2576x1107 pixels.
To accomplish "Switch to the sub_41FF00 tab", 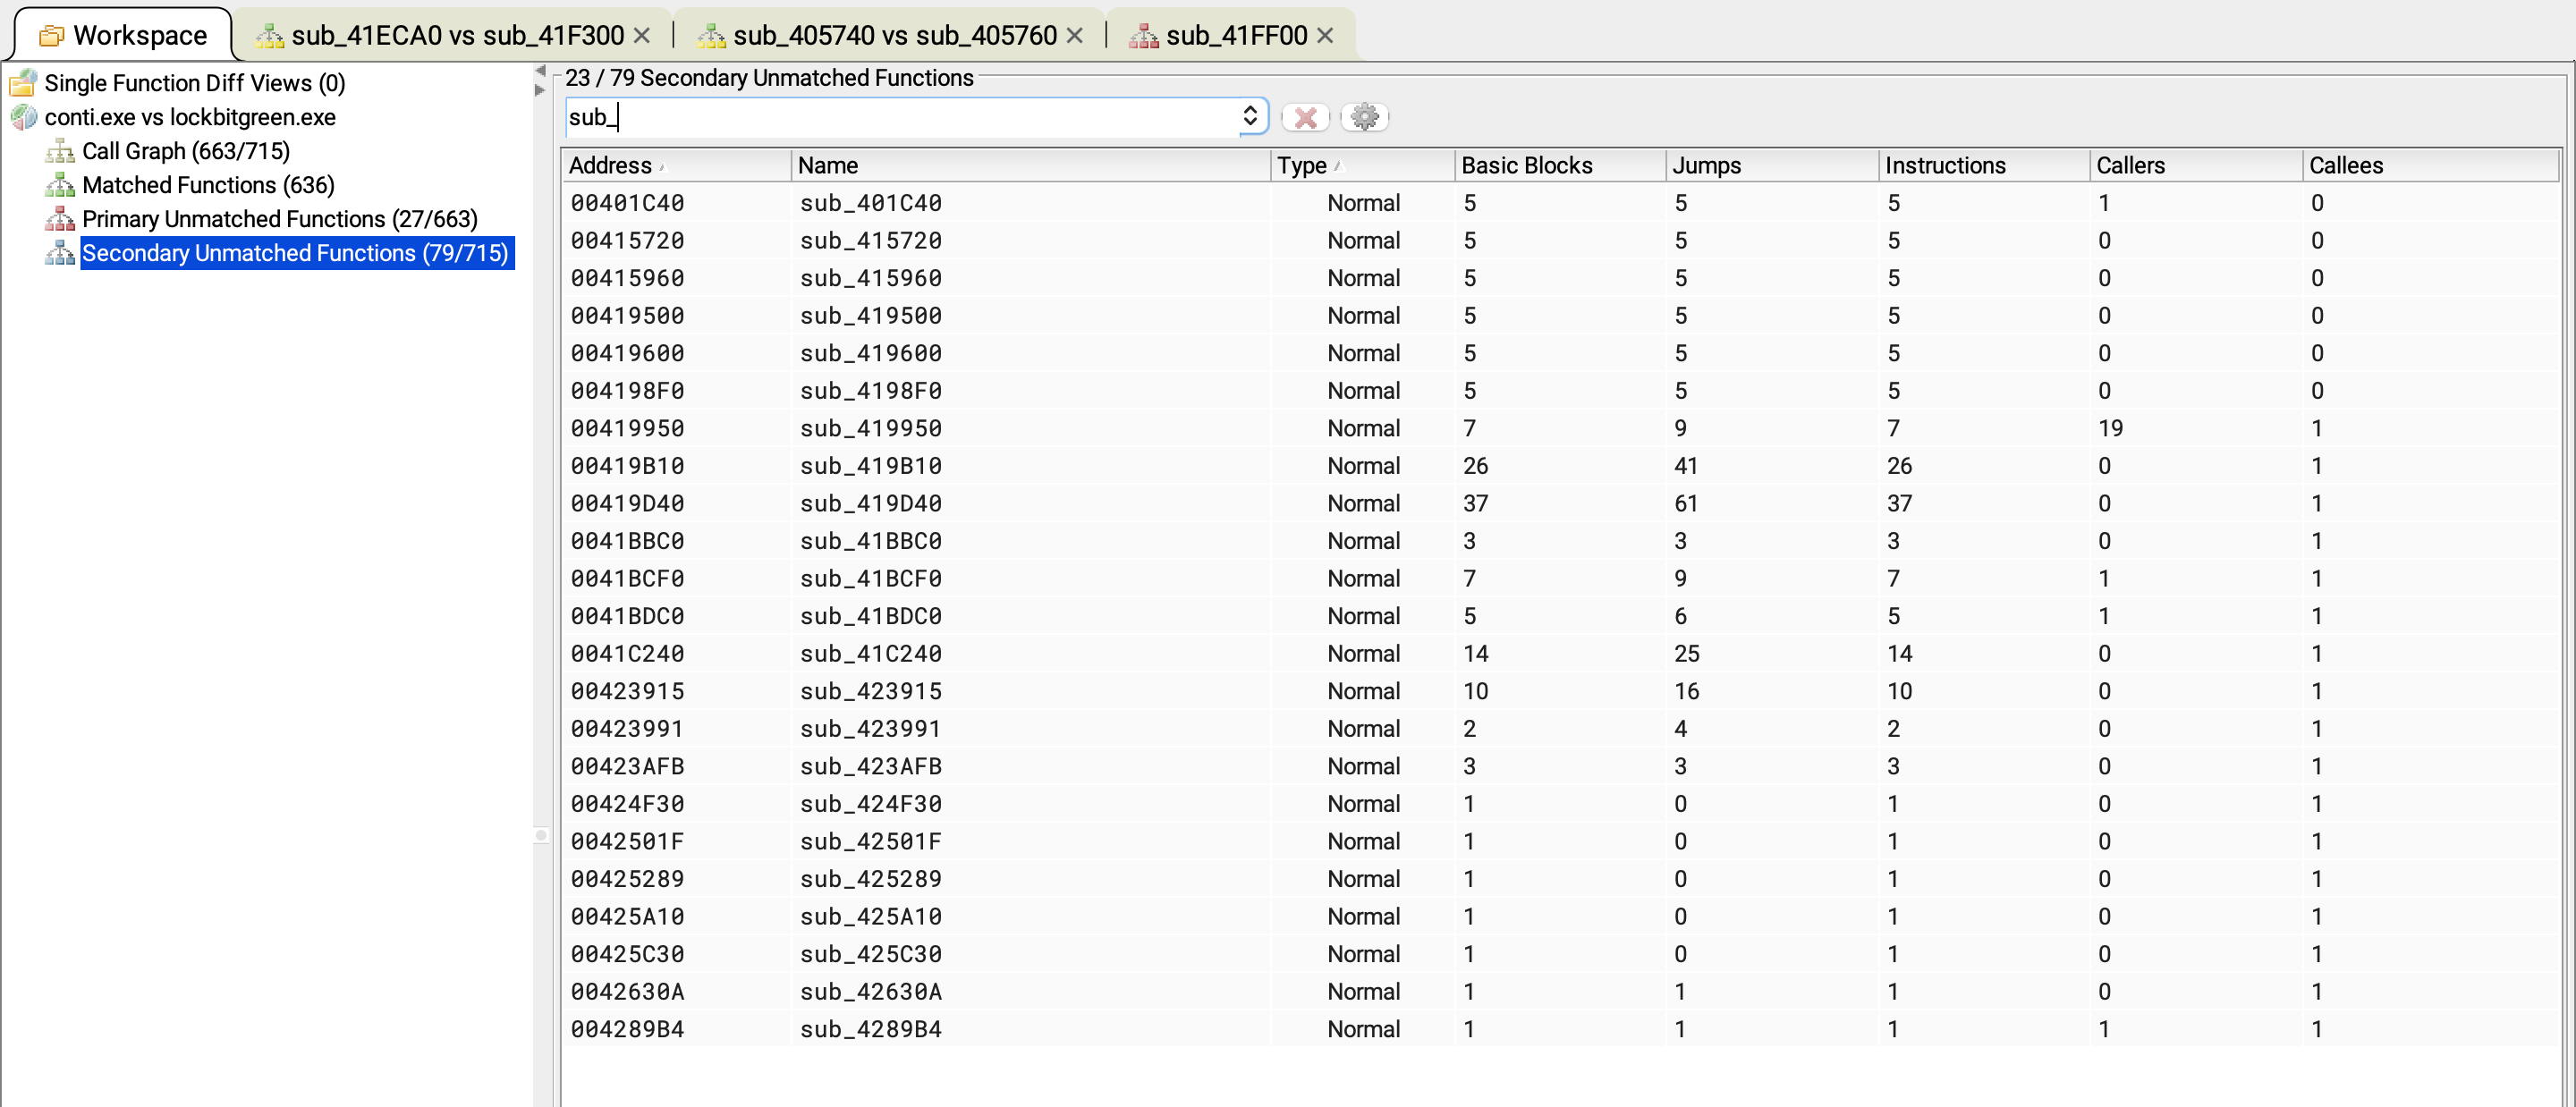I will pos(1232,36).
